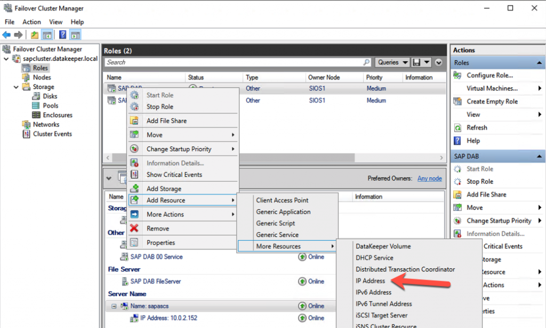Viewport: 546px width, 328px height.
Task: Open the Action menu in menu bar
Action: (x=31, y=22)
